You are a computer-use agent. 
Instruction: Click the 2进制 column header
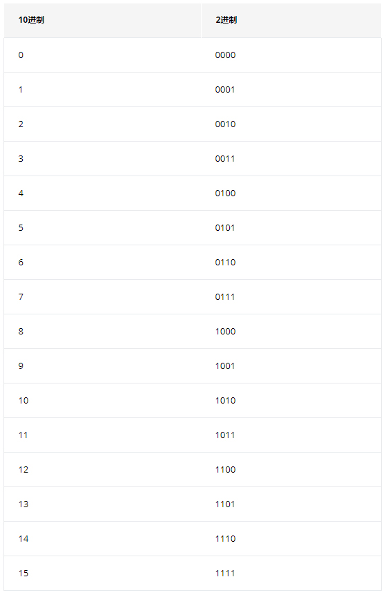(291, 21)
